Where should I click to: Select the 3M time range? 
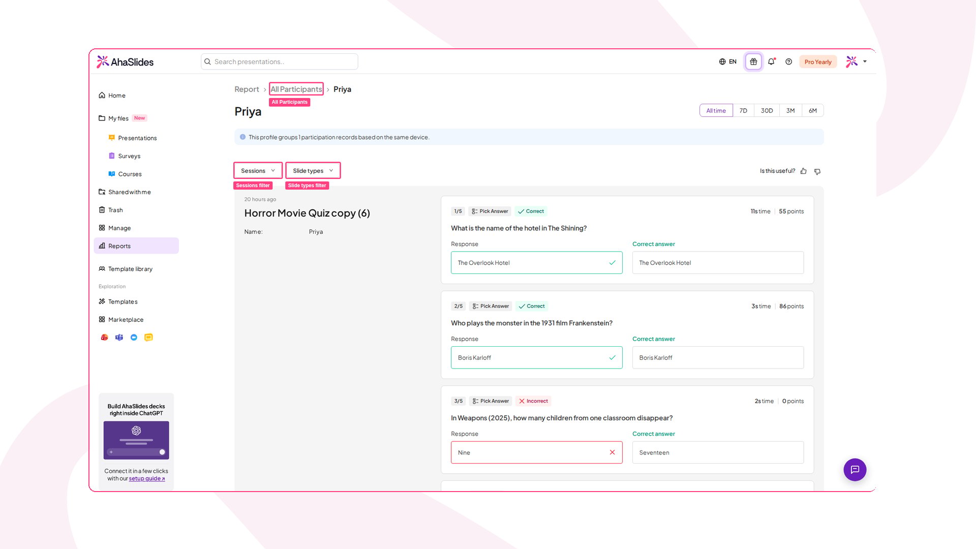tap(790, 111)
